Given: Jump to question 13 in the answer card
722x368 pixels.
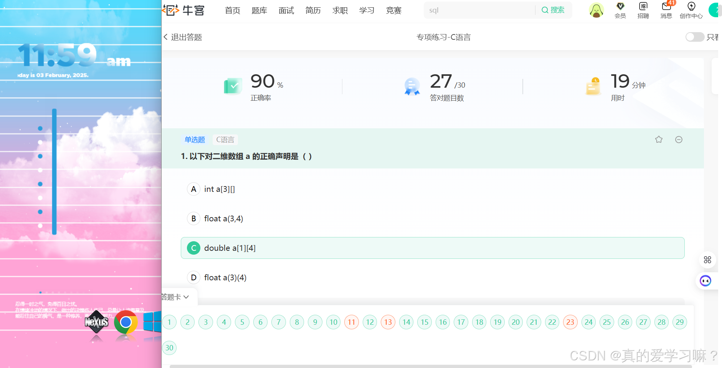Looking at the screenshot, I should [388, 322].
